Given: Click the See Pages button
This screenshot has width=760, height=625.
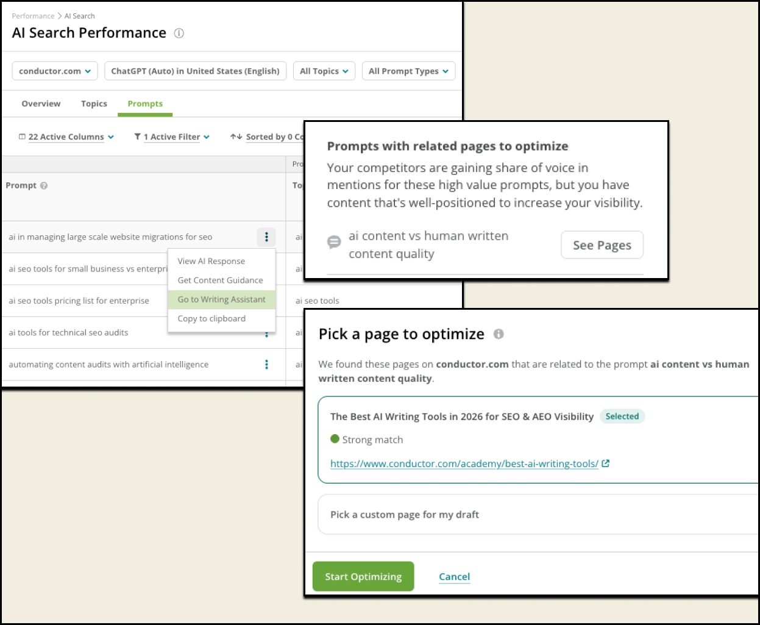Looking at the screenshot, I should (602, 245).
